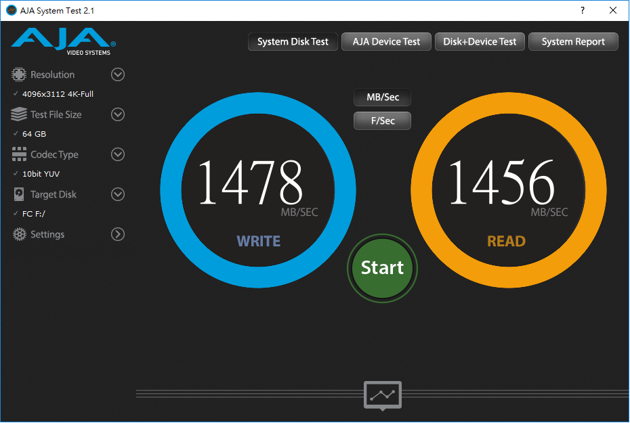The width and height of the screenshot is (630, 423).
Task: Click the AJA Video Systems logo
Action: click(x=64, y=42)
